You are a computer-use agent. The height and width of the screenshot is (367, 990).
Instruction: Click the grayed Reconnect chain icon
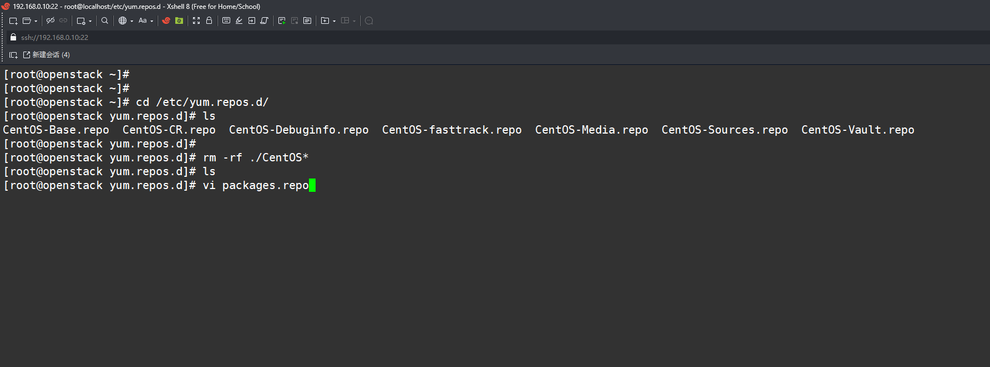(63, 21)
